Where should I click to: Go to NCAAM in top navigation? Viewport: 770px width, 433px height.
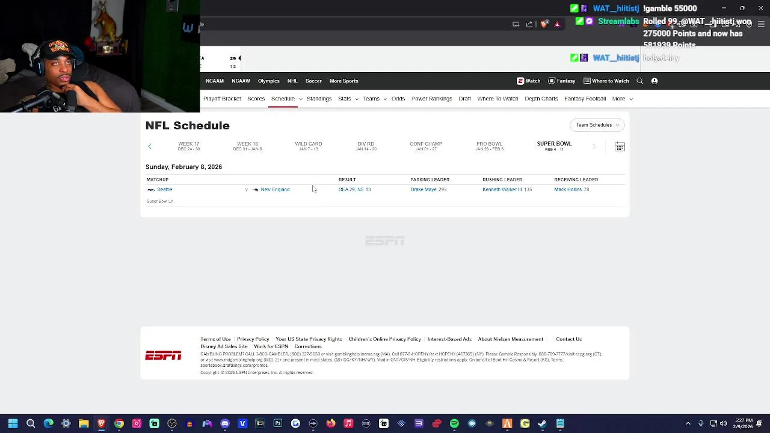click(x=215, y=81)
